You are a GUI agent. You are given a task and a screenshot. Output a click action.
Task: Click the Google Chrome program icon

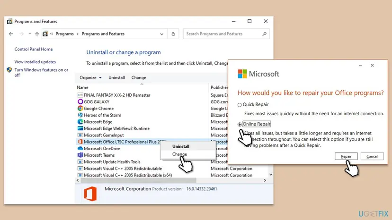(x=80, y=108)
